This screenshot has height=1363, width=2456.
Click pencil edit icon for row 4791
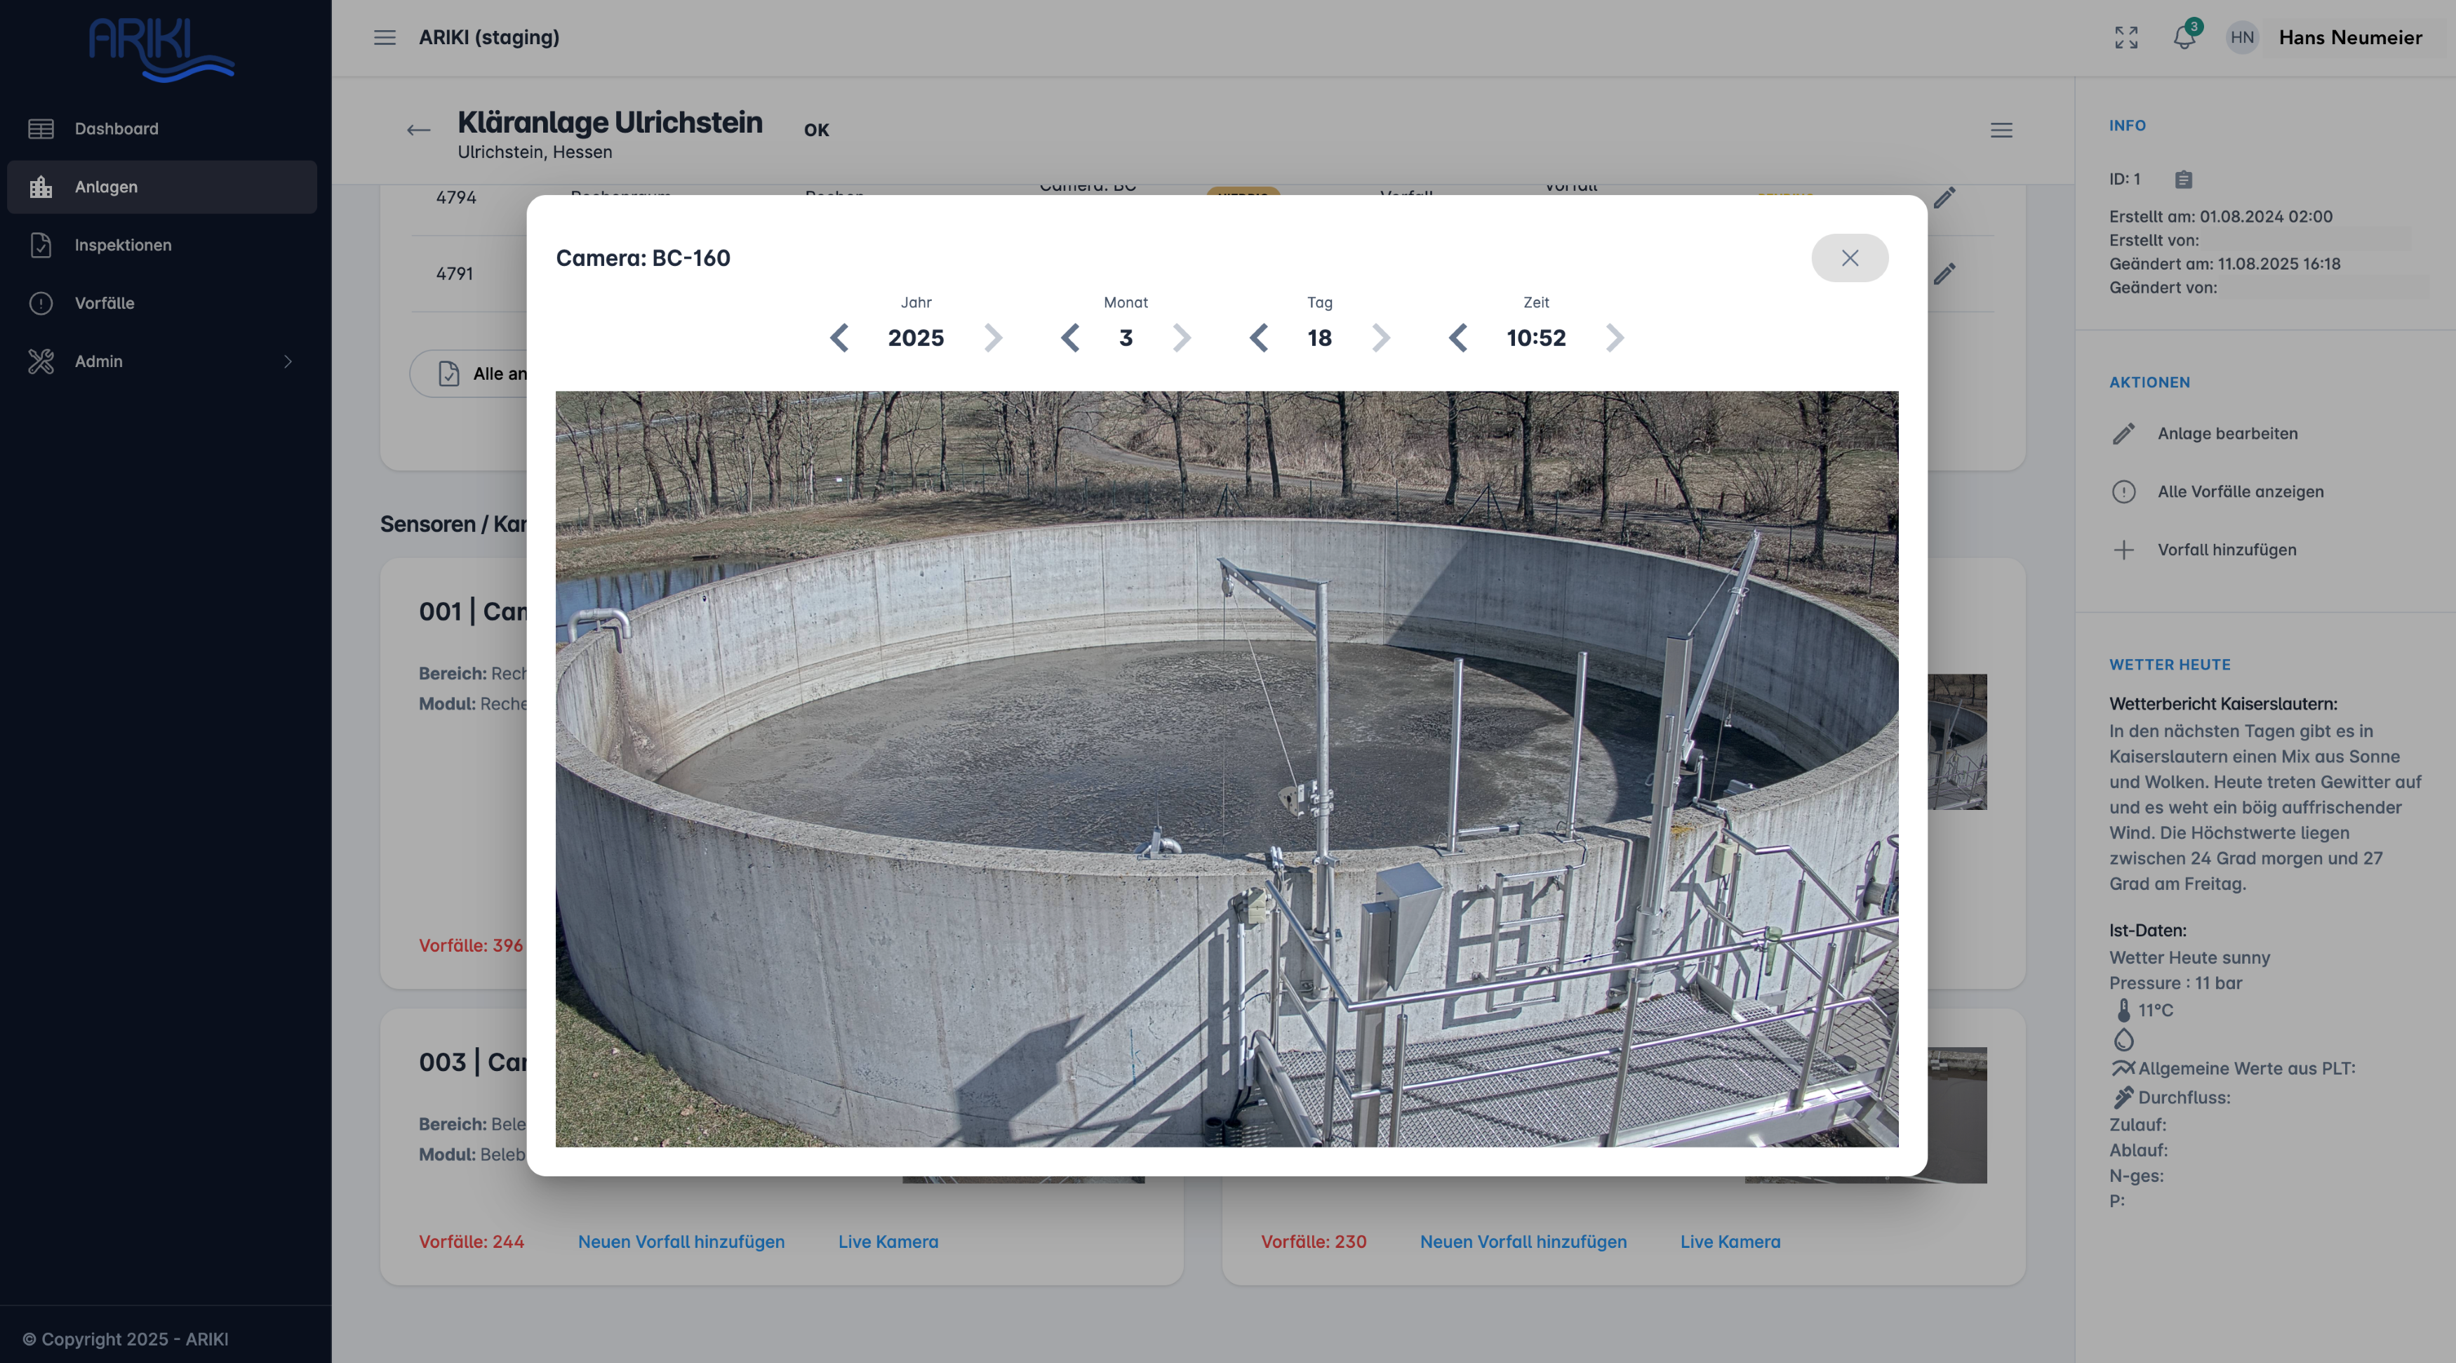tap(1944, 274)
